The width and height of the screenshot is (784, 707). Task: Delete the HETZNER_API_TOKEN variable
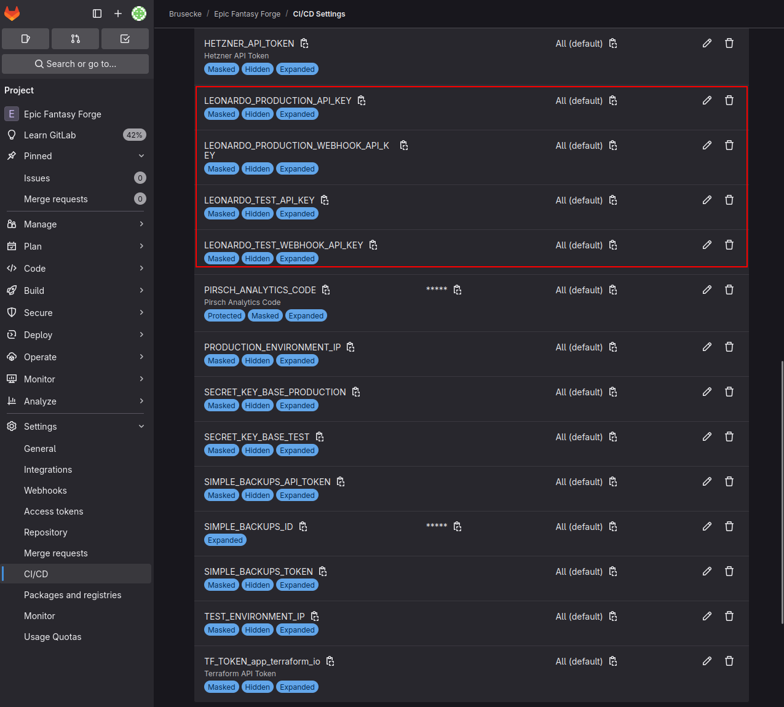click(x=729, y=43)
